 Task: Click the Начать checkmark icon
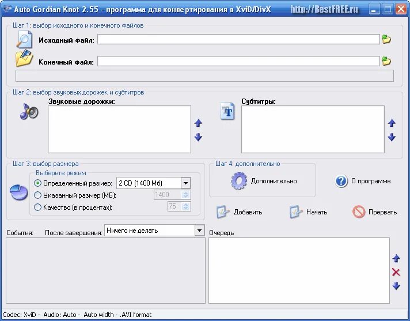pyautogui.click(x=296, y=212)
